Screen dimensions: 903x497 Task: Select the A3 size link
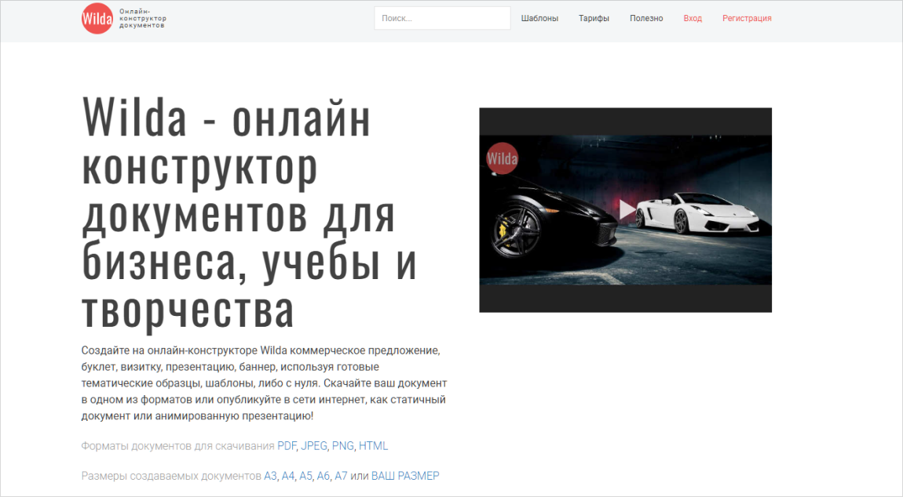[x=270, y=476]
